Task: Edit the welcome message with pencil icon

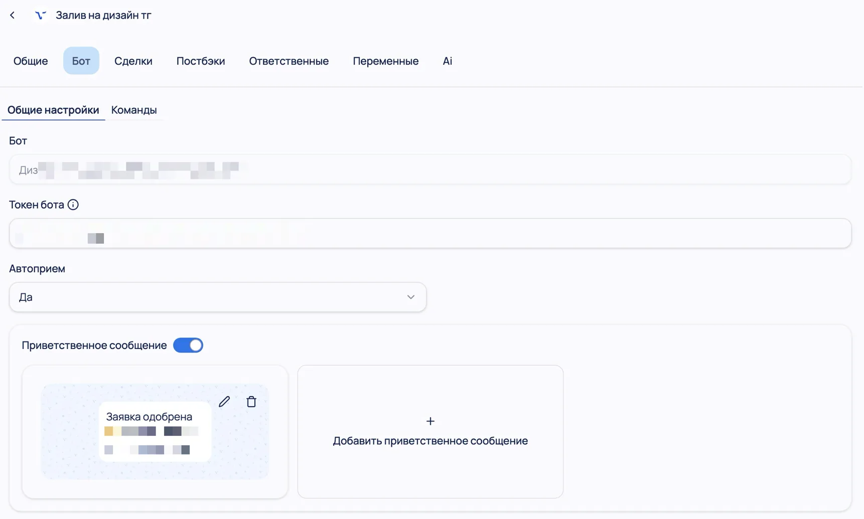Action: 224,402
